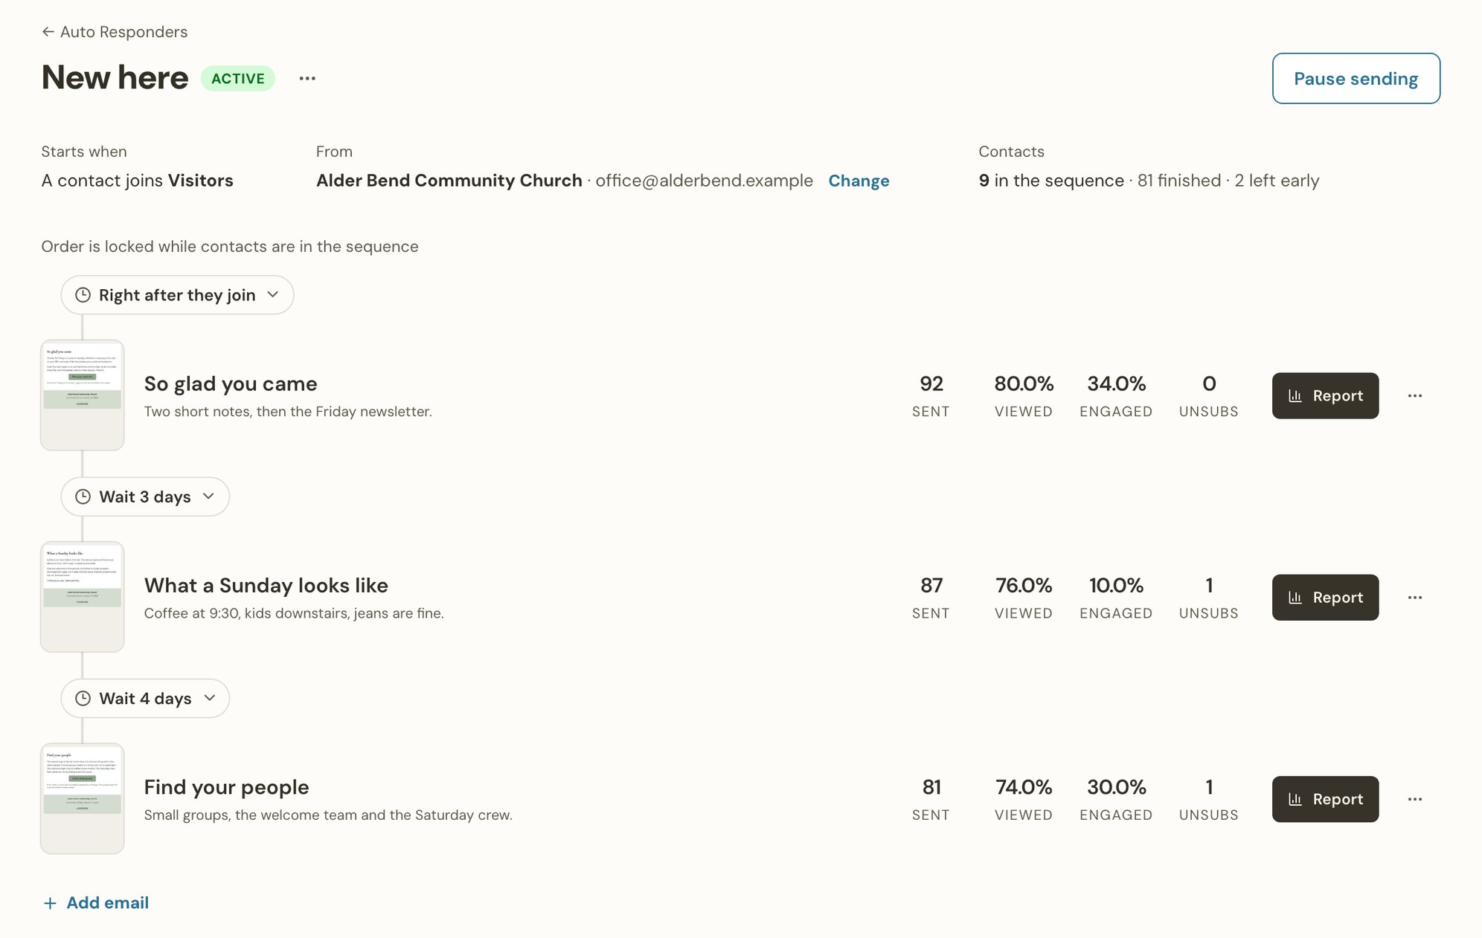Click the 10.0% ENGAGED stat
Screen dimensions: 1482x938
[1116, 598]
